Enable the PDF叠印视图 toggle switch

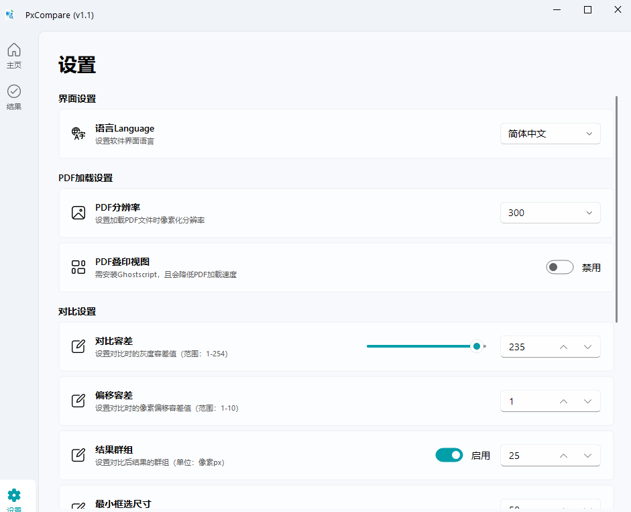point(559,267)
